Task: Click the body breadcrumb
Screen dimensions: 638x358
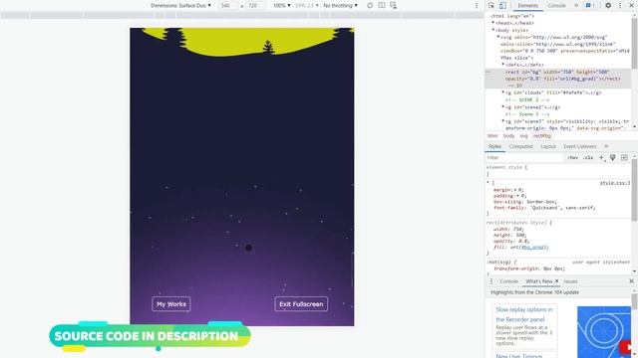Action: pyautogui.click(x=508, y=136)
